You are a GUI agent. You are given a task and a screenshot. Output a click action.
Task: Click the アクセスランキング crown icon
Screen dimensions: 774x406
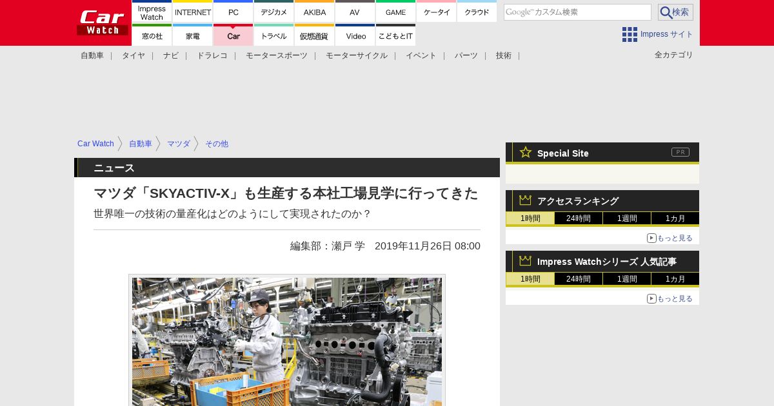(526, 200)
